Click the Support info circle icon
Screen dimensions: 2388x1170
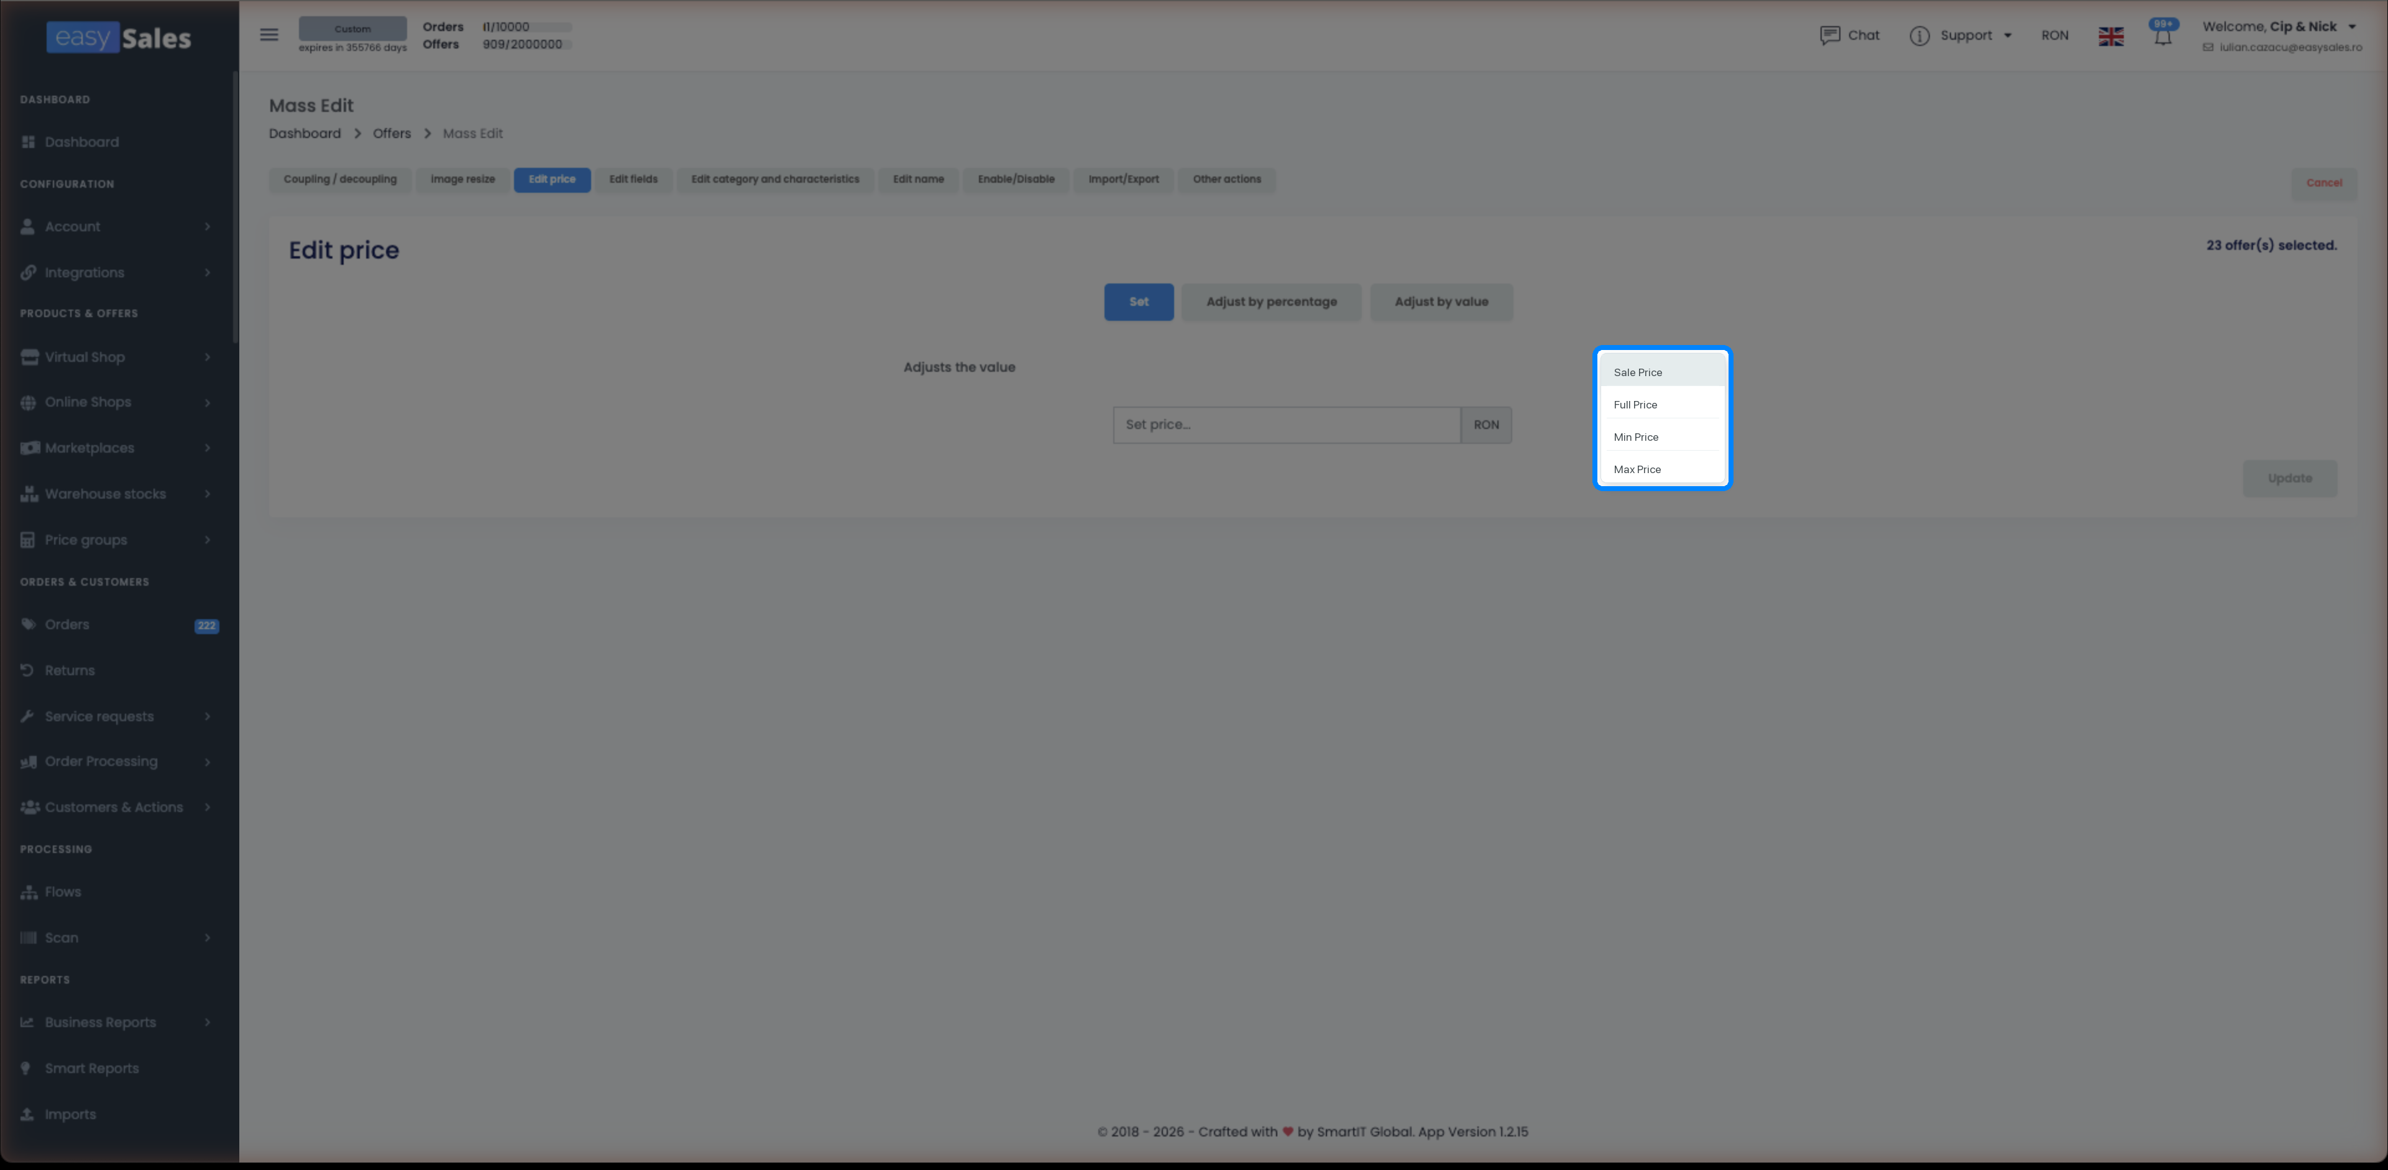click(1919, 35)
